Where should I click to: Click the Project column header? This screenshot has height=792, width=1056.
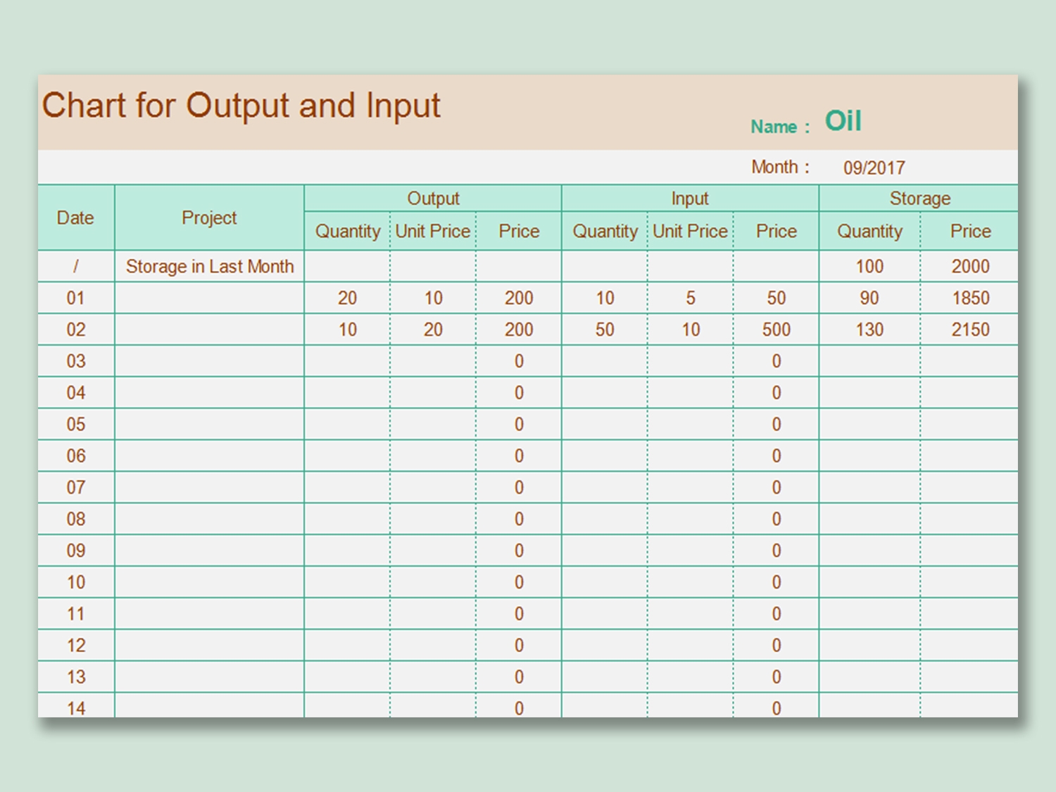208,218
